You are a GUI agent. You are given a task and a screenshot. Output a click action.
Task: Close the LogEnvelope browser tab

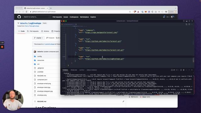(47, 8)
